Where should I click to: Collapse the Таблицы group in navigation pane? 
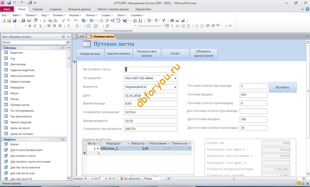point(63,48)
